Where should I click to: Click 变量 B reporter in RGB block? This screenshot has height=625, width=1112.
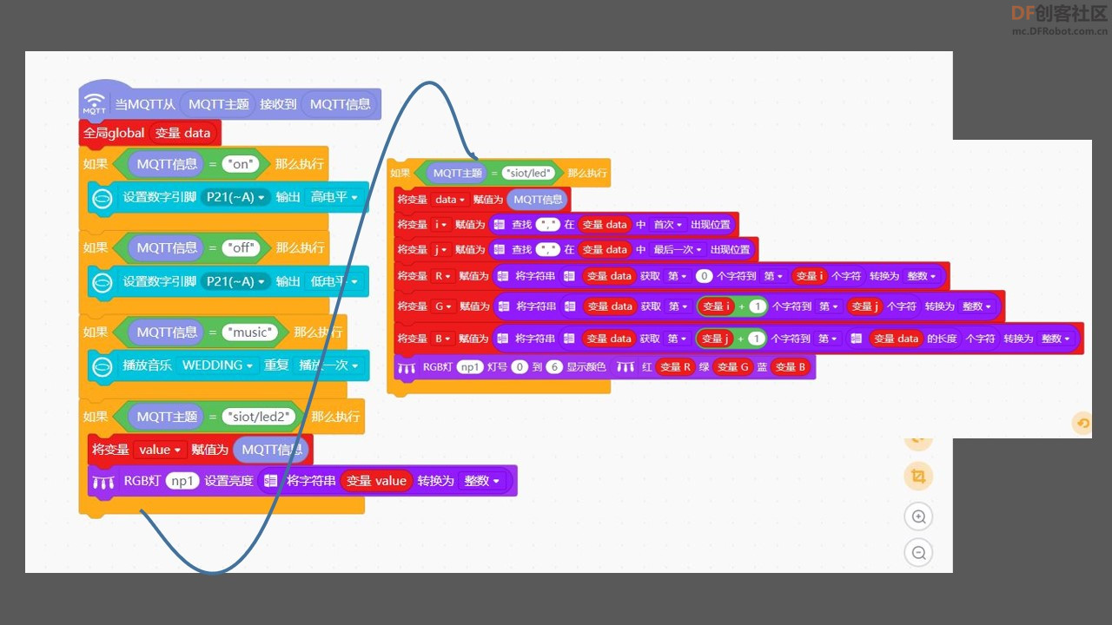coord(791,367)
